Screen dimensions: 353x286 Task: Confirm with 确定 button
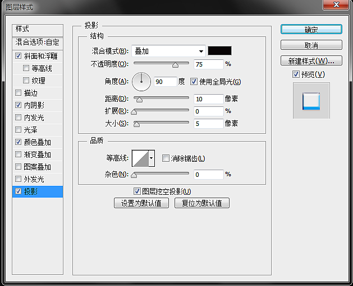click(x=311, y=30)
